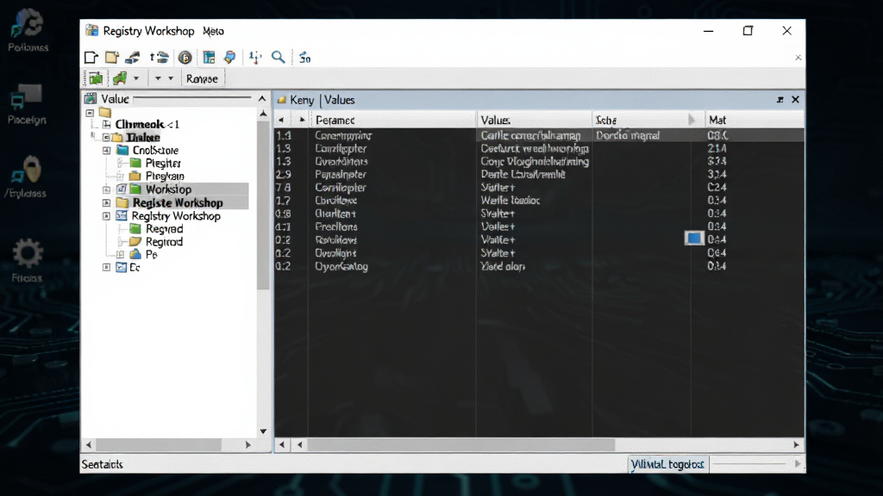Image resolution: width=883 pixels, height=496 pixels.
Task: Switch to the Values tab
Action: point(339,100)
